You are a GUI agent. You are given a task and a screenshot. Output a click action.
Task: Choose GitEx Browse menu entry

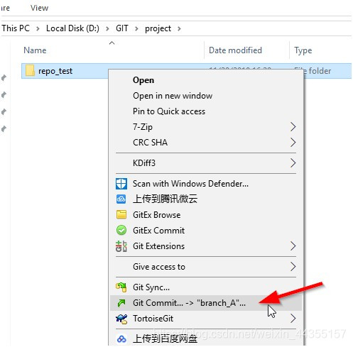pyautogui.click(x=205, y=215)
